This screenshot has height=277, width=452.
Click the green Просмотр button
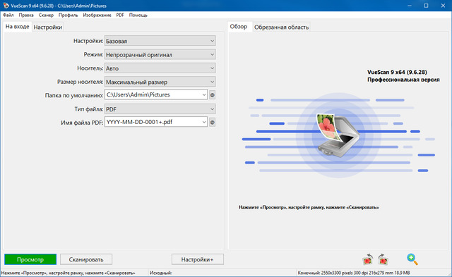pos(30,259)
